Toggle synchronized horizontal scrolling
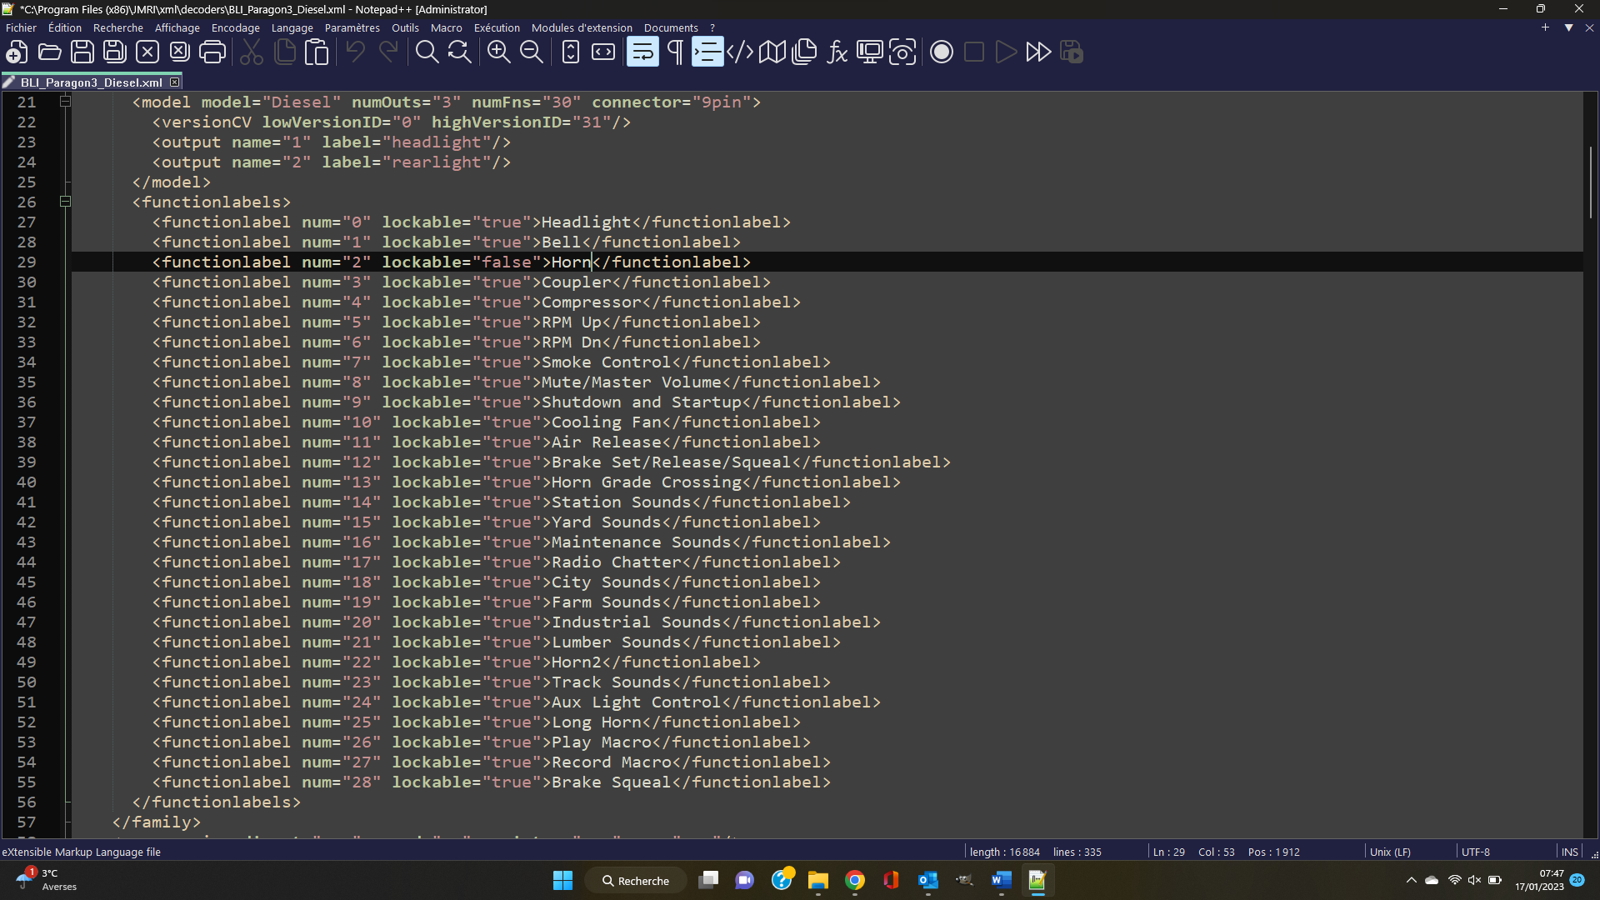This screenshot has height=900, width=1600. pyautogui.click(x=603, y=52)
